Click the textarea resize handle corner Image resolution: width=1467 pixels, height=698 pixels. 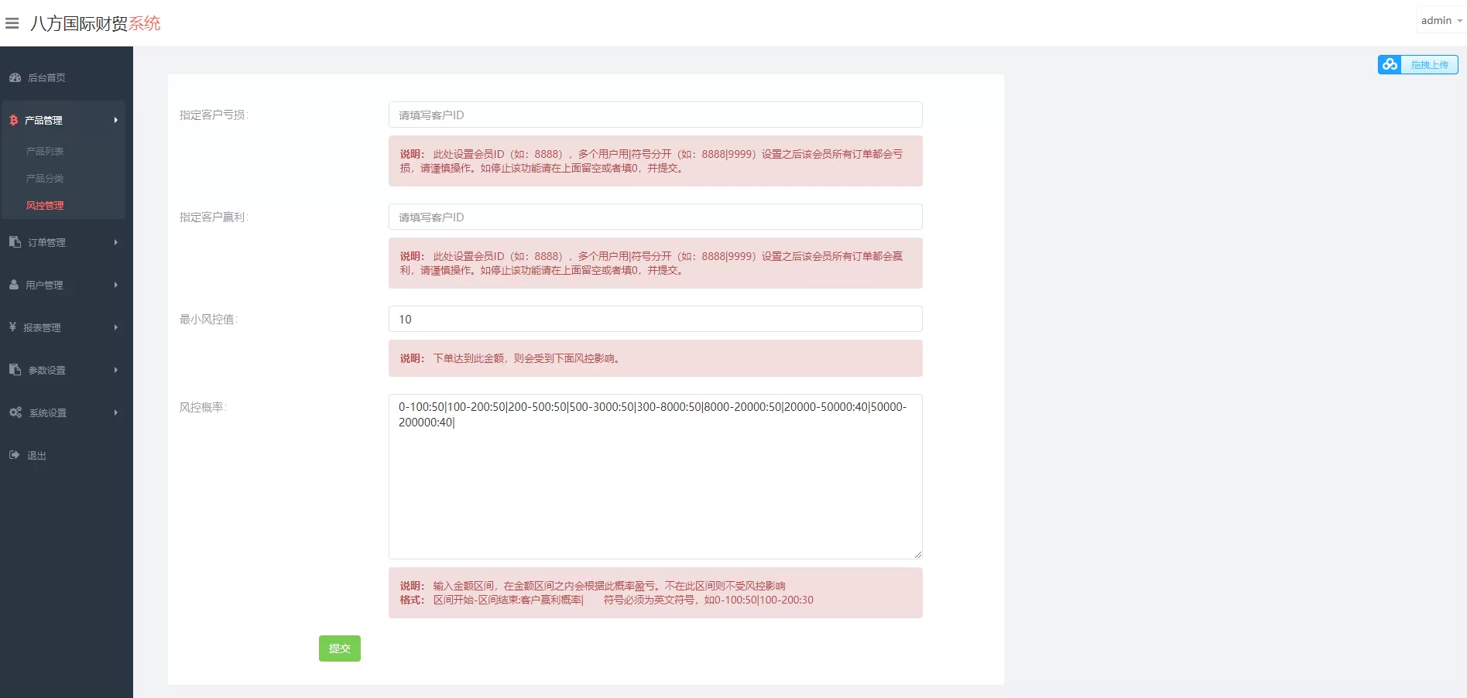point(917,554)
